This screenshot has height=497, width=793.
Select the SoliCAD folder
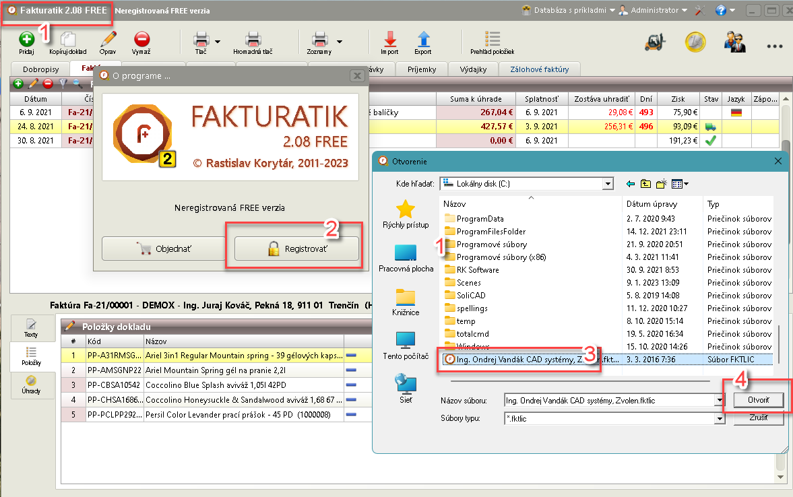pyautogui.click(x=471, y=295)
